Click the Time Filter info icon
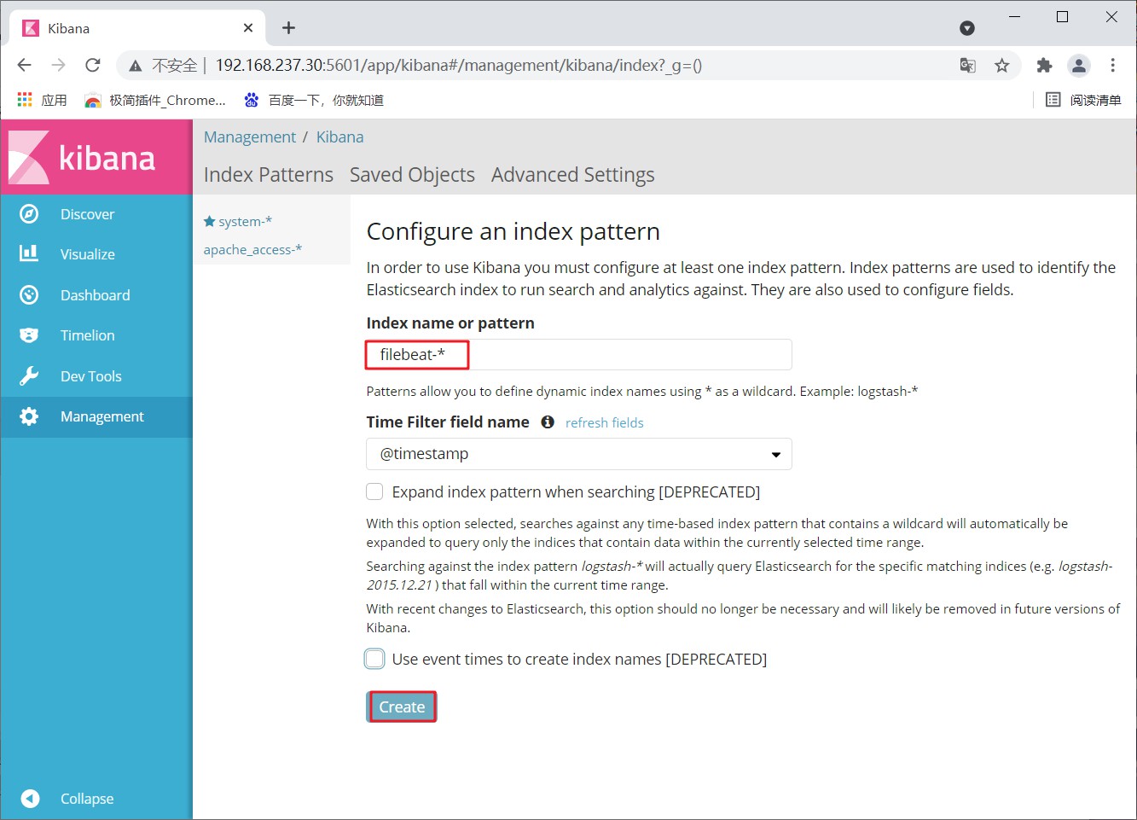 (x=548, y=422)
